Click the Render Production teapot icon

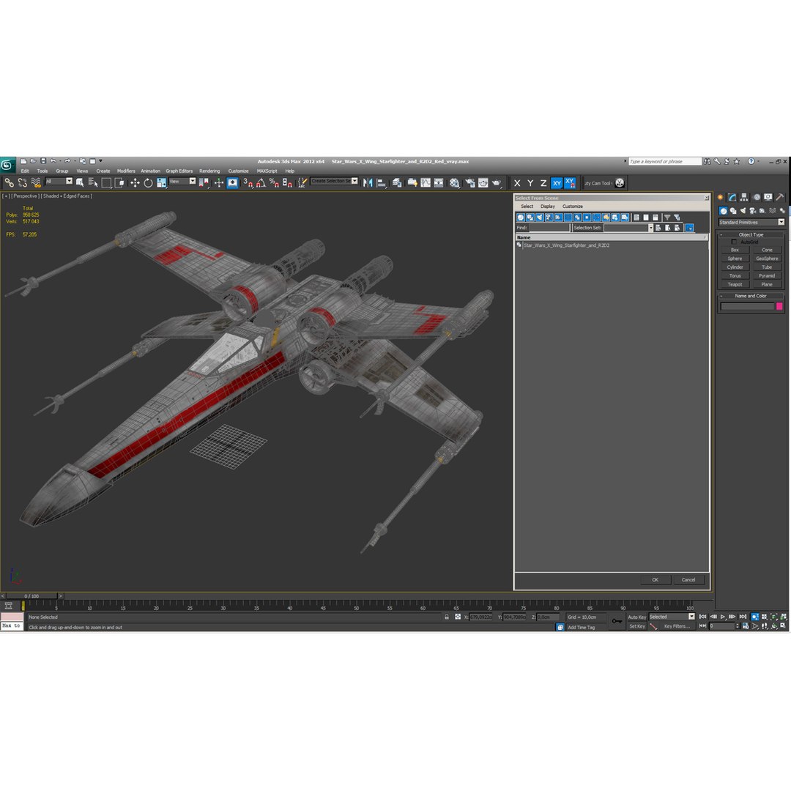point(497,182)
